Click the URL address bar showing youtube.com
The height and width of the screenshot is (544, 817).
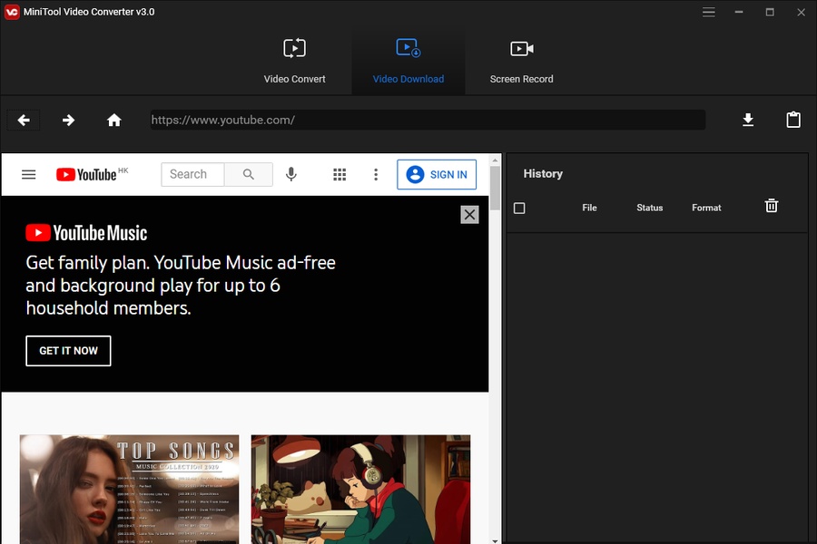click(428, 120)
